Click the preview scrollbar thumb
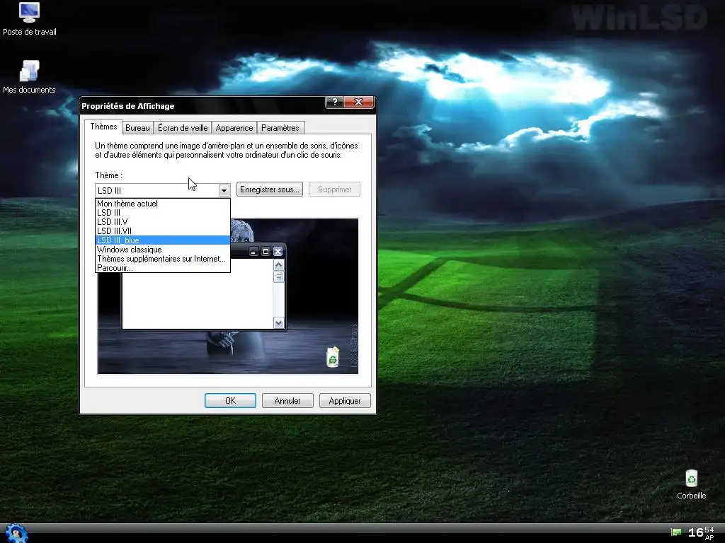The image size is (725, 543). tap(278, 276)
